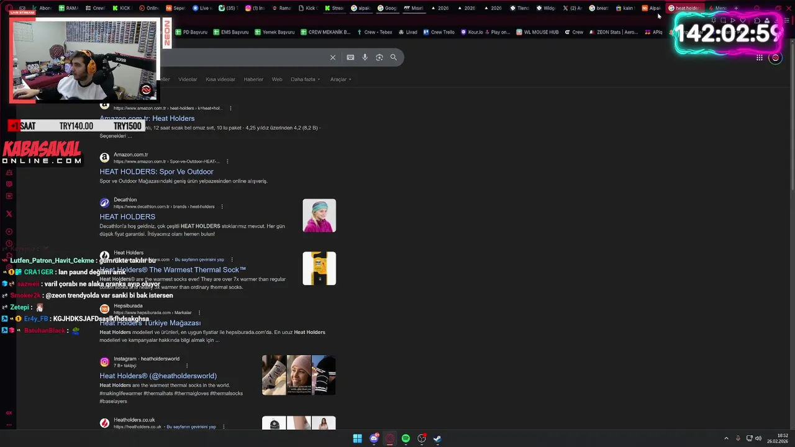Switch to Web search tab
Screen dimensions: 795x447
click(x=277, y=79)
